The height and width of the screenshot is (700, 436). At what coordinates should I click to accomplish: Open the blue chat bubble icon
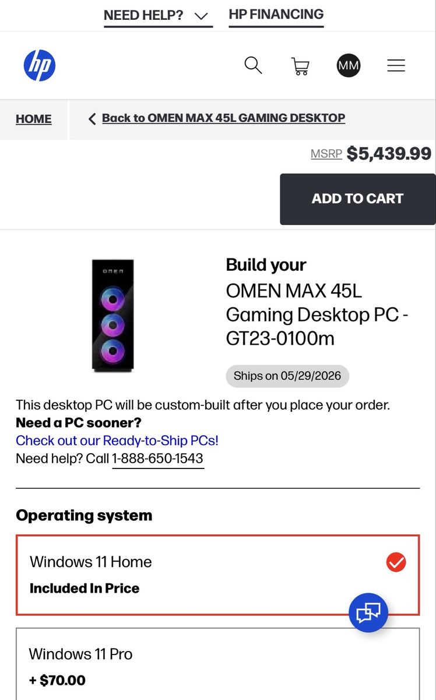coord(368,612)
